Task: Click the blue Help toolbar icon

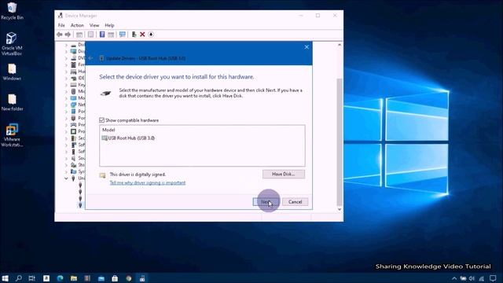Action: click(102, 35)
